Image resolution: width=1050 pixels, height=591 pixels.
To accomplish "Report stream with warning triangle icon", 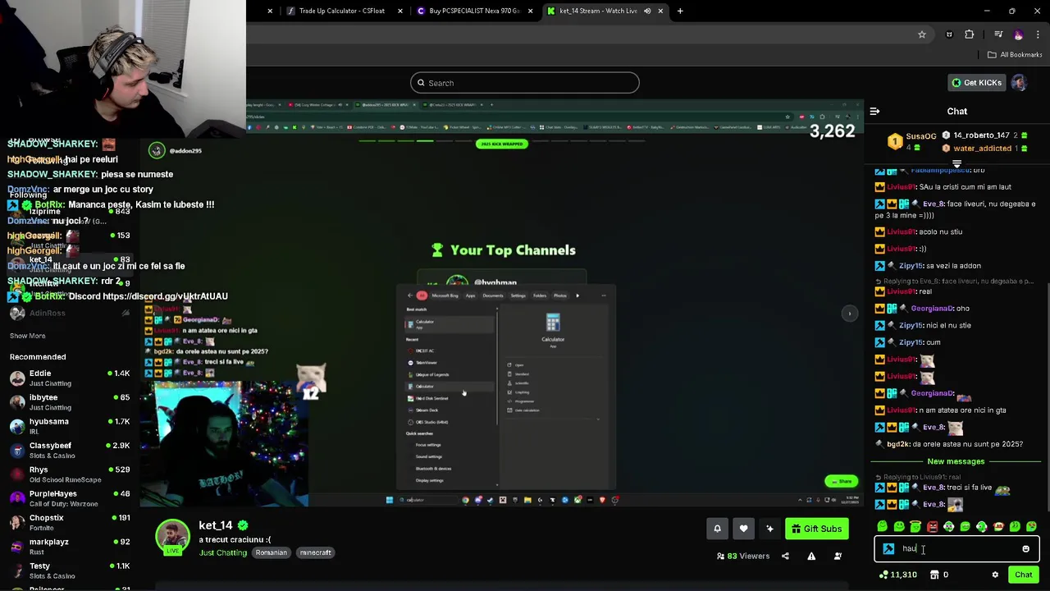I will click(811, 556).
